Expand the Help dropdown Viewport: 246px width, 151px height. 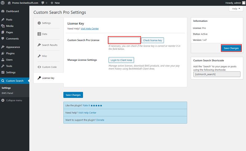[x=236, y=9]
